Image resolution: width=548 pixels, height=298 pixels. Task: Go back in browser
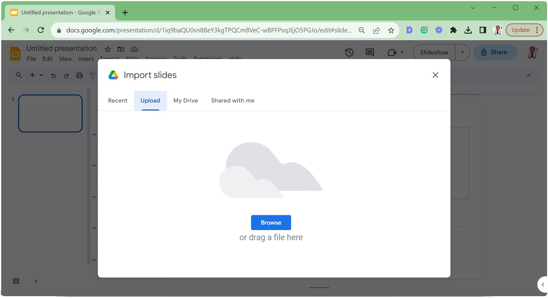click(11, 30)
